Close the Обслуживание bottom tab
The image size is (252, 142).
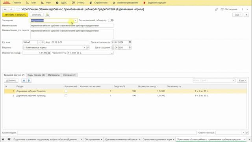click(x=102, y=139)
